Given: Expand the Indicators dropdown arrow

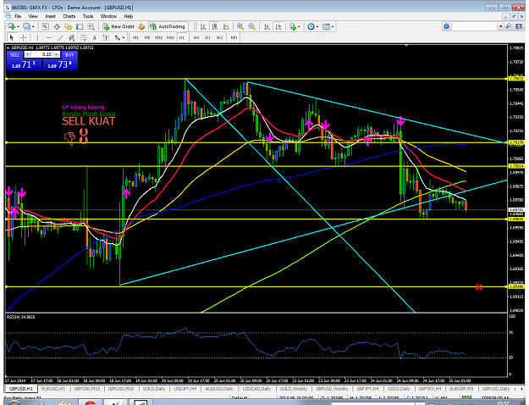Looking at the screenshot, I should click(x=299, y=26).
